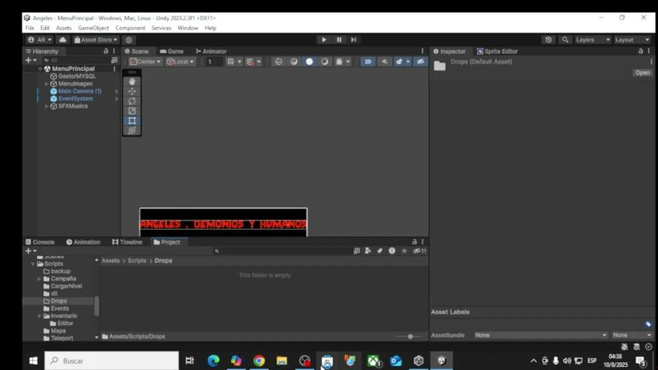Start Play mode
The image size is (658, 370).
[324, 40]
